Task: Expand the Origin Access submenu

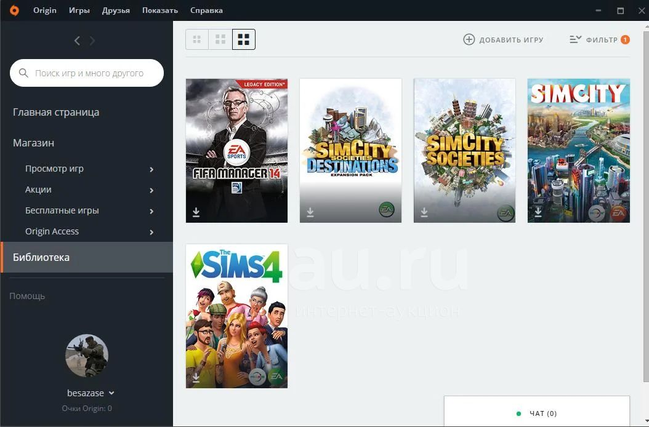Action: [151, 232]
